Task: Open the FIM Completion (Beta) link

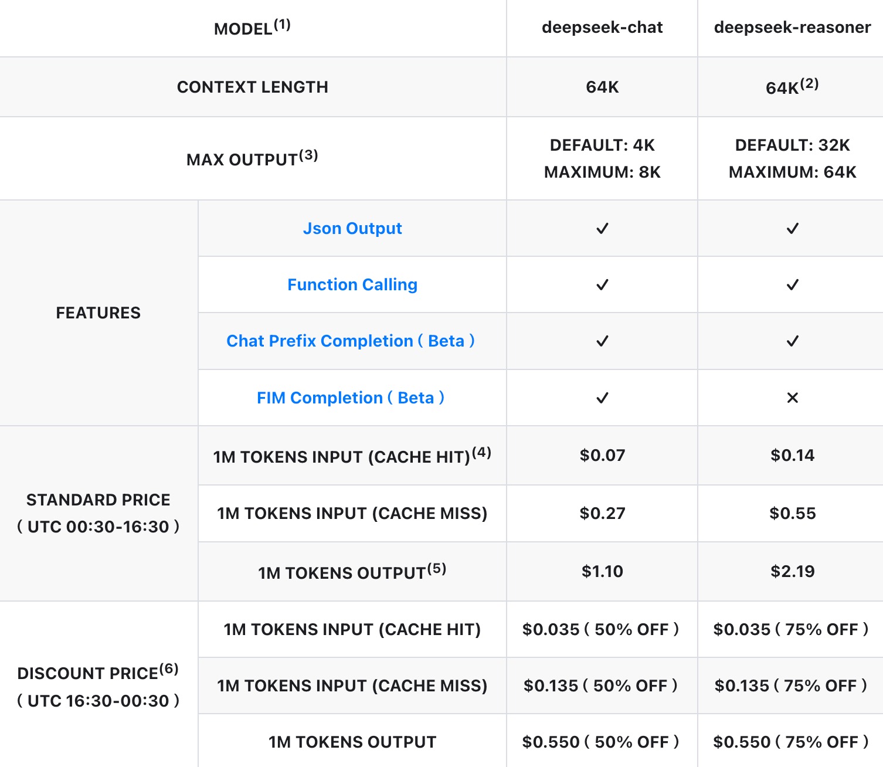Action: 351,398
